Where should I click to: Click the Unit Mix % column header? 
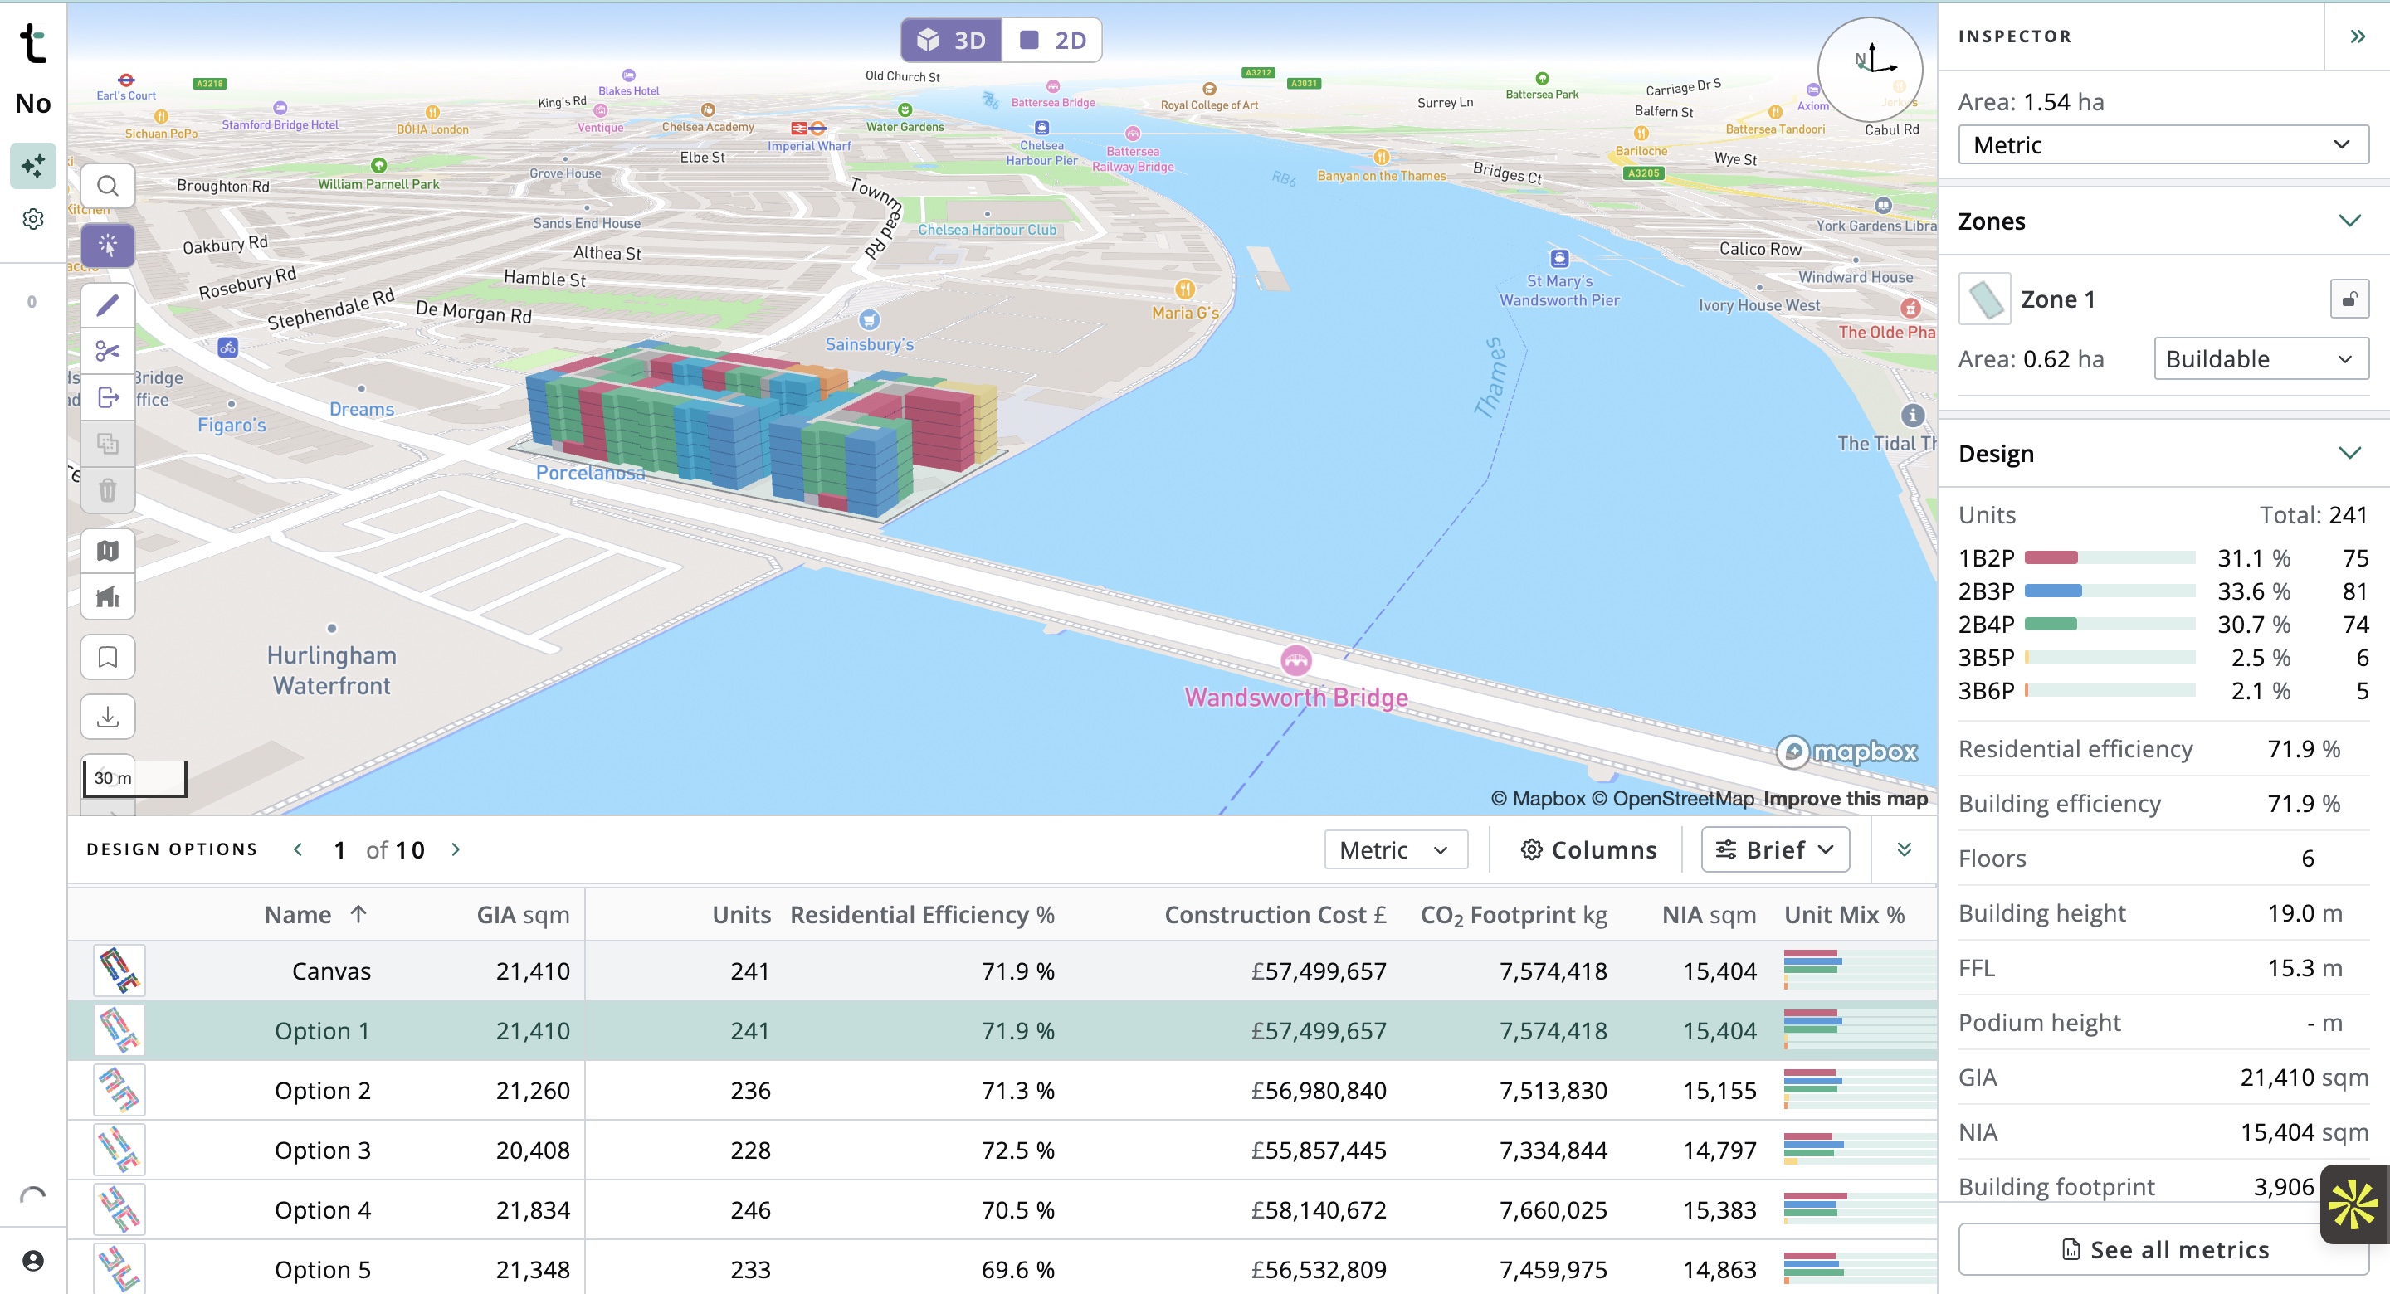point(1843,915)
